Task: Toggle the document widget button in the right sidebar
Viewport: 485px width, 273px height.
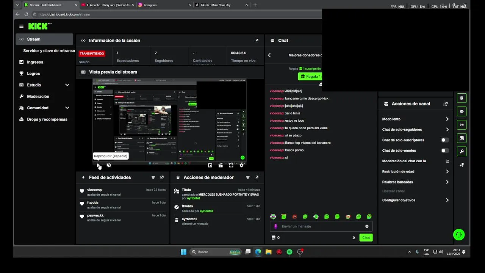Action: pos(462,98)
